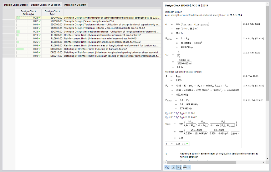The width and height of the screenshot is (271, 172).
Task: Switch to Design Check Details tab
Action: [16, 5]
